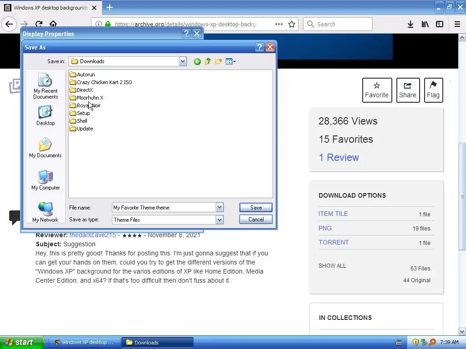
Task: Open a new browser tab
Action: point(110,7)
